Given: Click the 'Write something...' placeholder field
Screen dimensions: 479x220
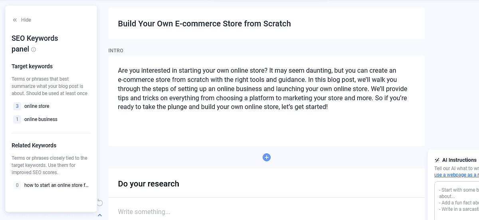Looking at the screenshot, I should click(x=144, y=212).
